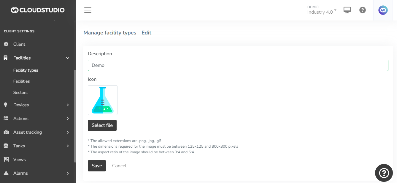The width and height of the screenshot is (397, 183).
Task: Collapse the Facilities menu chevron
Action: pyautogui.click(x=68, y=58)
